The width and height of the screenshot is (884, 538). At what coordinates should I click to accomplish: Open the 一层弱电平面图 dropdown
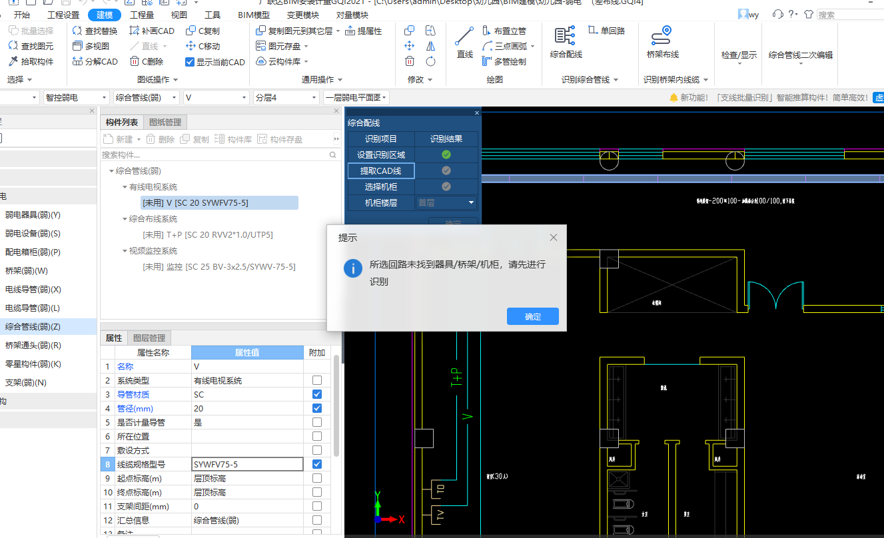[x=356, y=97]
